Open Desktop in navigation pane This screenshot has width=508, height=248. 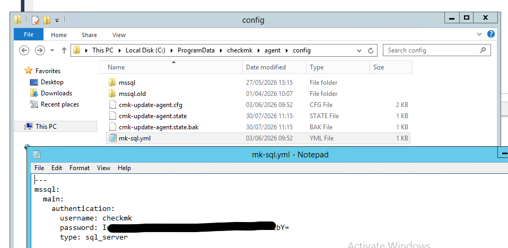52,82
